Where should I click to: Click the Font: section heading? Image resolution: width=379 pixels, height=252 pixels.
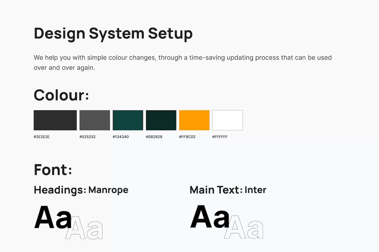tap(53, 169)
